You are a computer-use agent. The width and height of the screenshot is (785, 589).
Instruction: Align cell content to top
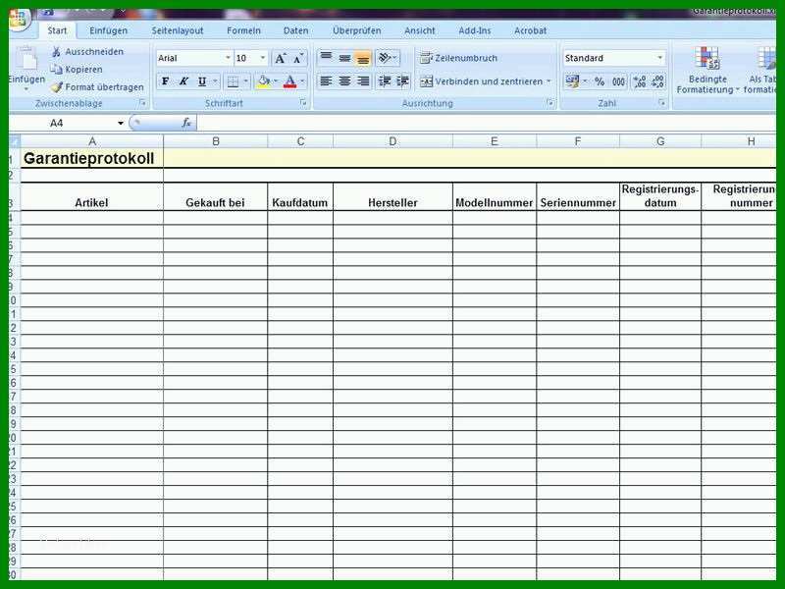click(326, 59)
